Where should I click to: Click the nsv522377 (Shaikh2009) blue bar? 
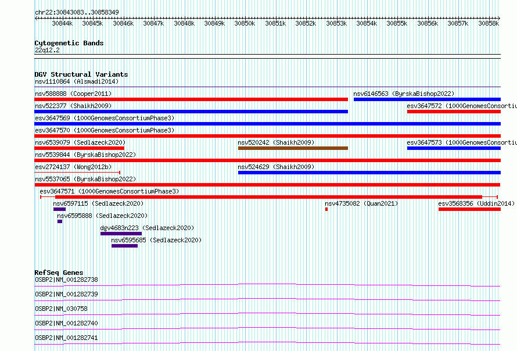pyautogui.click(x=191, y=112)
